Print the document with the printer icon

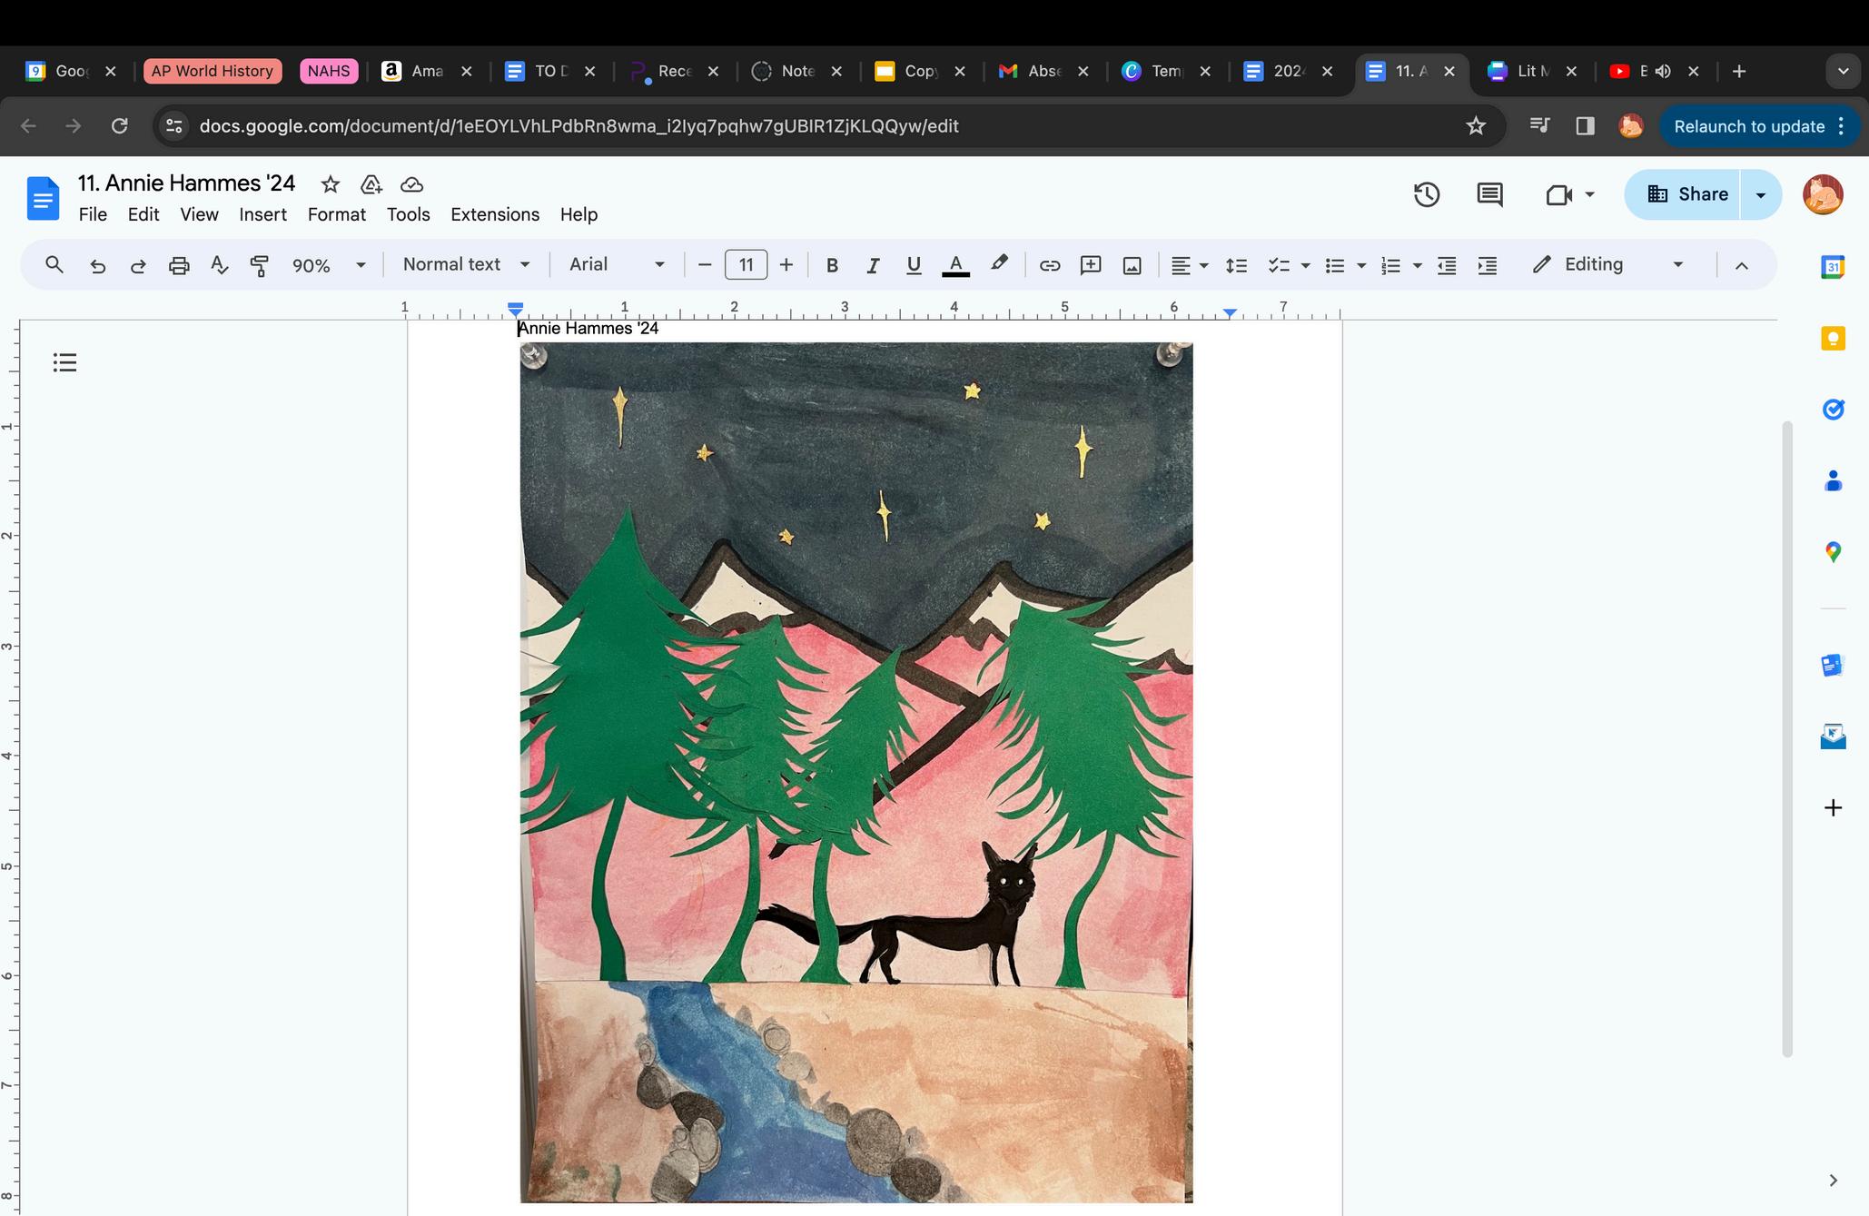(x=179, y=265)
